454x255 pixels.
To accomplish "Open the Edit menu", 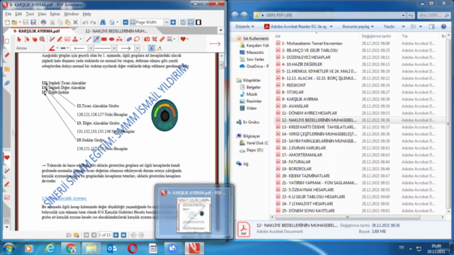I will (18, 14).
